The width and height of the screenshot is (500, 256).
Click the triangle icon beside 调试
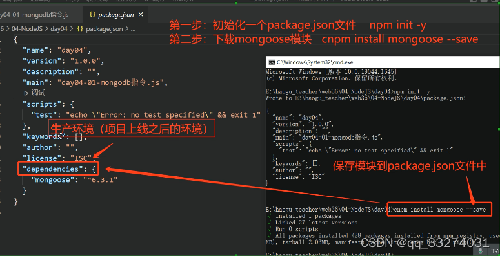click(x=26, y=93)
